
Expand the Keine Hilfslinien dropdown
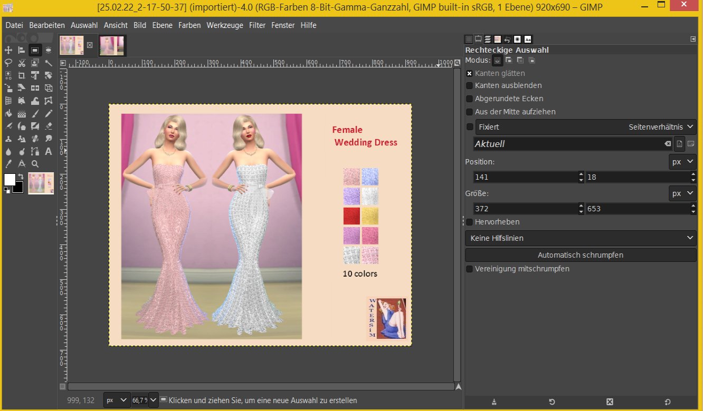(x=581, y=238)
